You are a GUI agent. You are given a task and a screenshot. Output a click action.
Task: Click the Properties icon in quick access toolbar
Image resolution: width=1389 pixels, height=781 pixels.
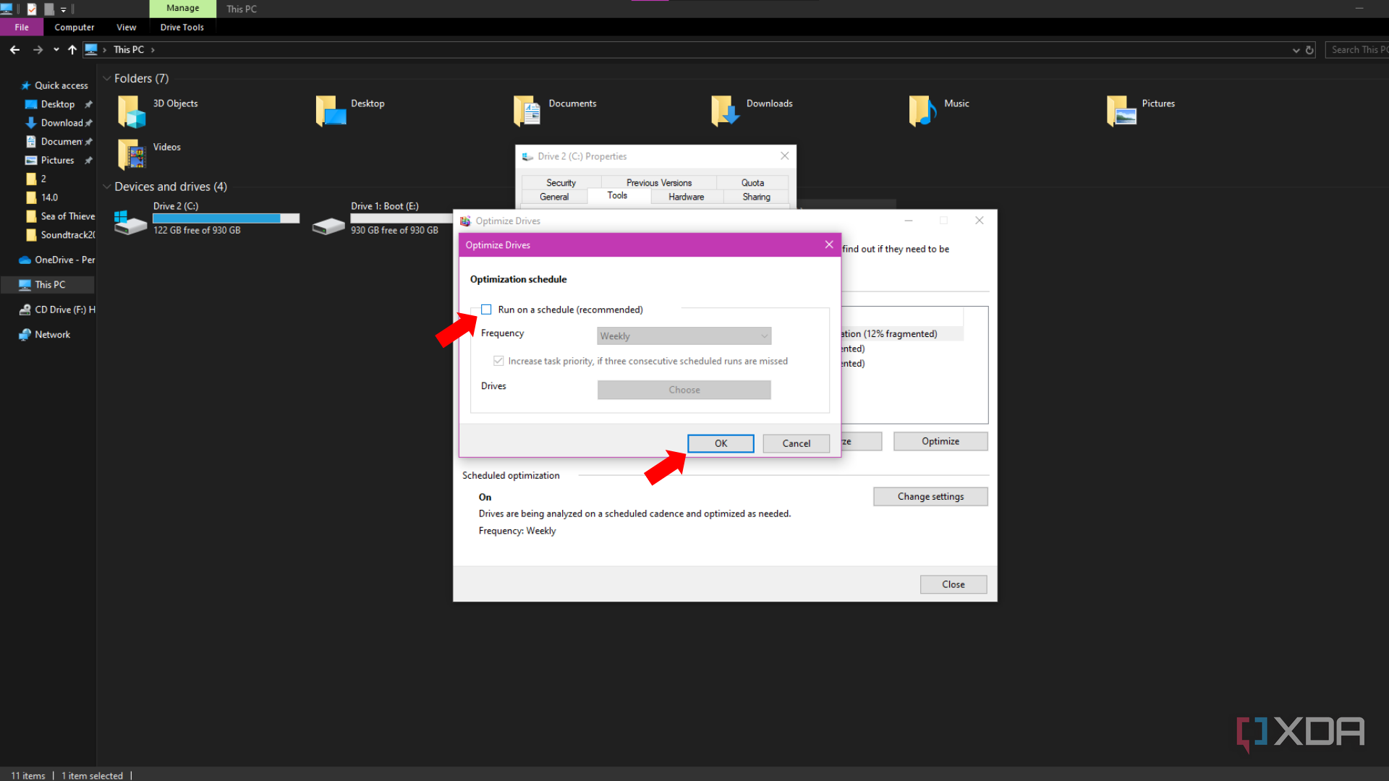[33, 9]
